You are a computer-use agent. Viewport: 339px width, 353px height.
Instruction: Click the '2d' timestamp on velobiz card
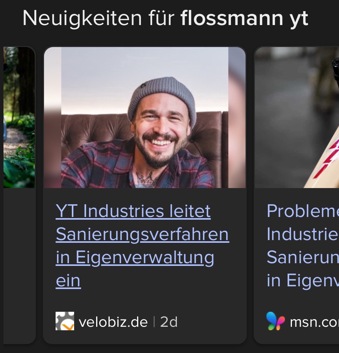coord(169,322)
